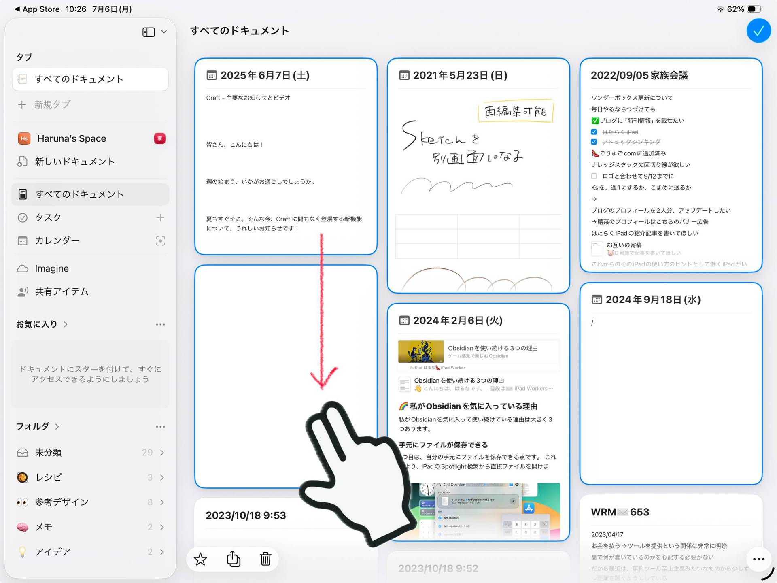This screenshot has width=777, height=583.
Task: Open the 2024年9月18日 document card
Action: tap(671, 383)
